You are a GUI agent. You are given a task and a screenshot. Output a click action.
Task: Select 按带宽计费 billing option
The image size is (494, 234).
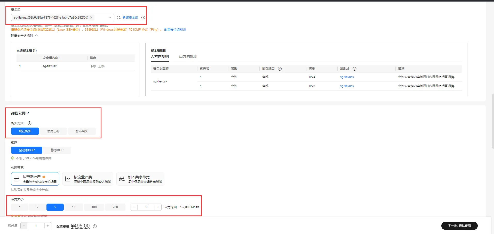tap(35, 179)
